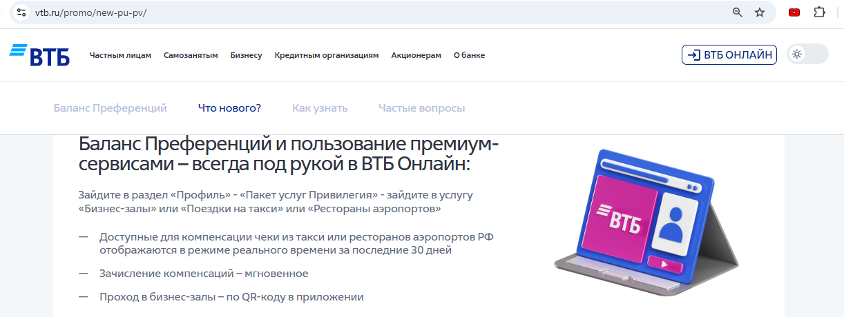Click the site information icon in address bar
The width and height of the screenshot is (844, 317).
pyautogui.click(x=21, y=12)
